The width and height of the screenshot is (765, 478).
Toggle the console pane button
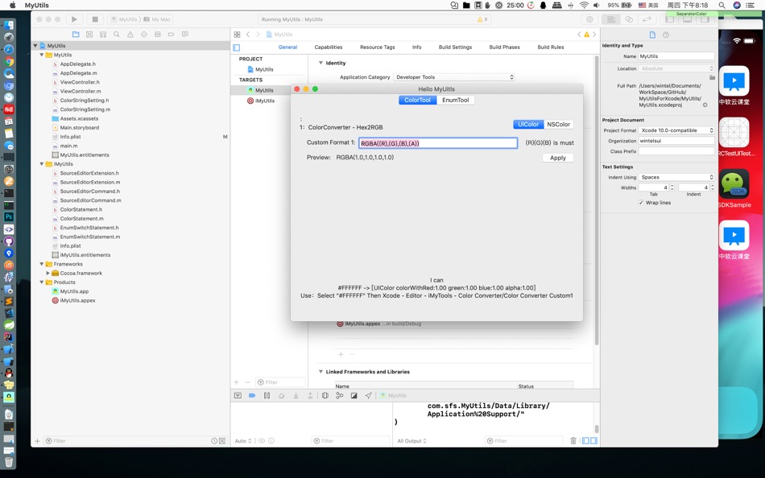593,441
